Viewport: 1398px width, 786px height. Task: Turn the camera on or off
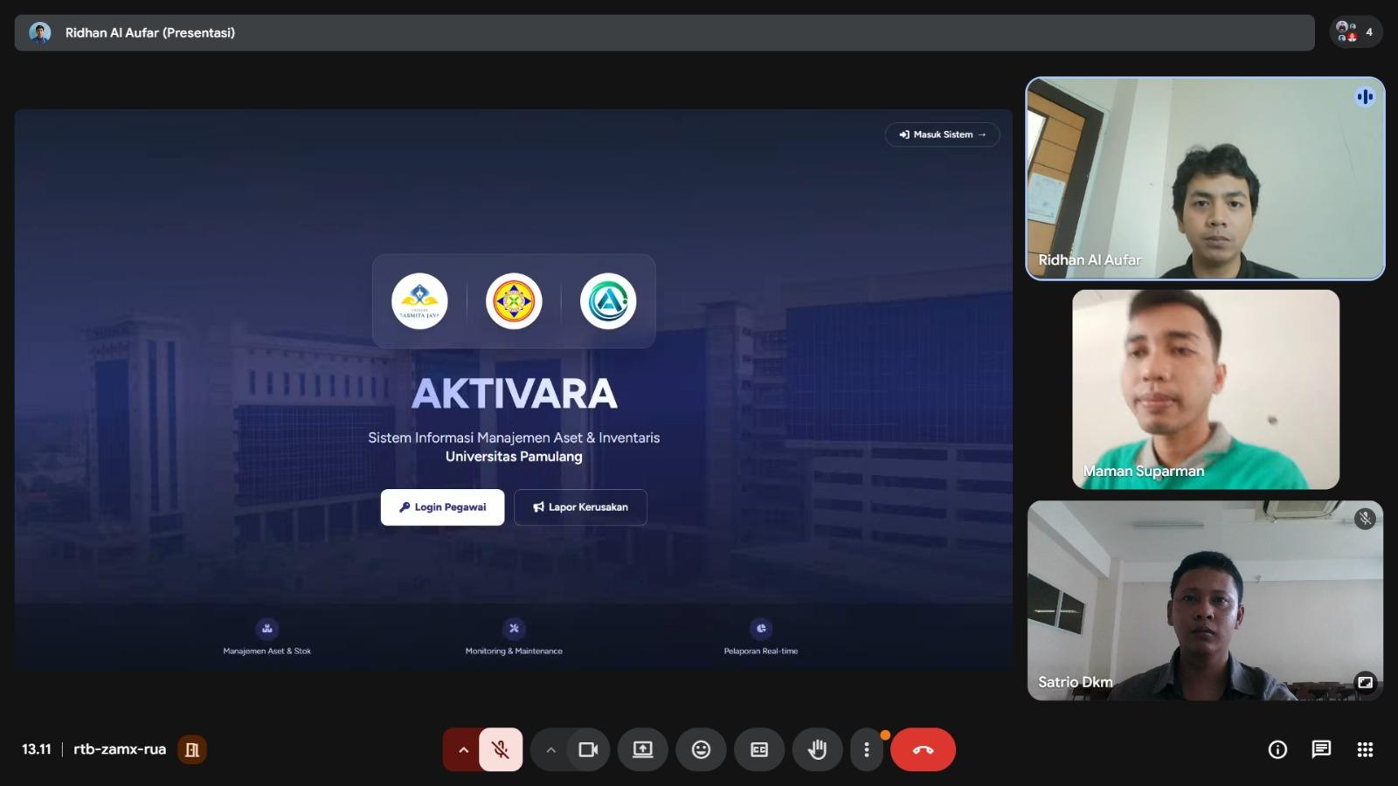pos(588,749)
